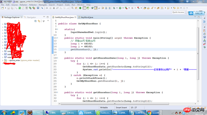This screenshot has width=207, height=115.
Task: Click the green Spring leaf icon
Action: 88,8
